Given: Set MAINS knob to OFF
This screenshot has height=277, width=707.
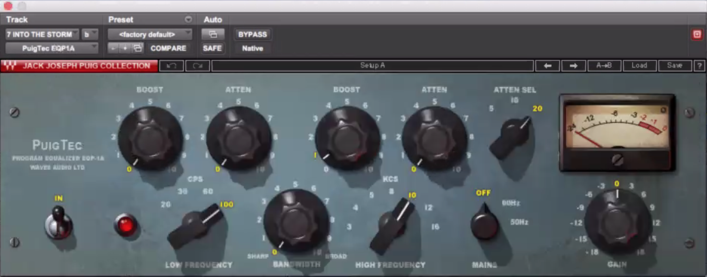Looking at the screenshot, I should (483, 193).
